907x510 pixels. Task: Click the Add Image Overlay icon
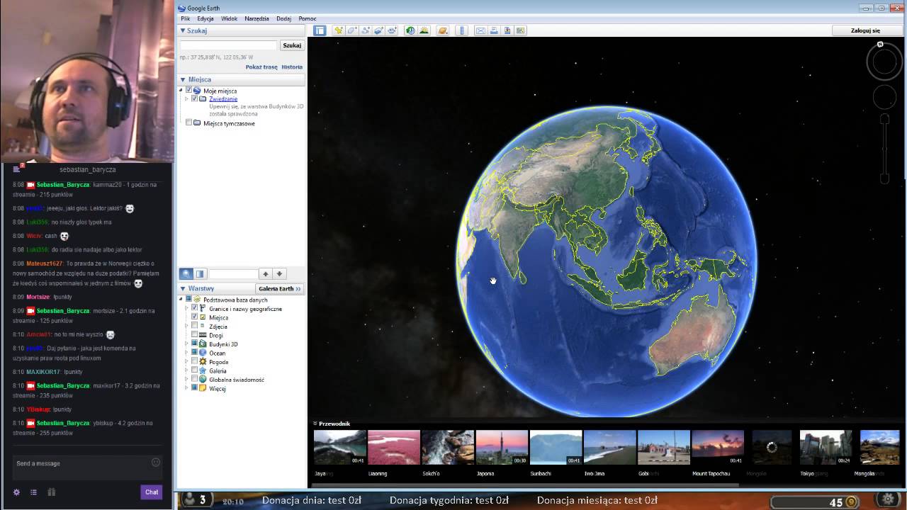tap(379, 30)
